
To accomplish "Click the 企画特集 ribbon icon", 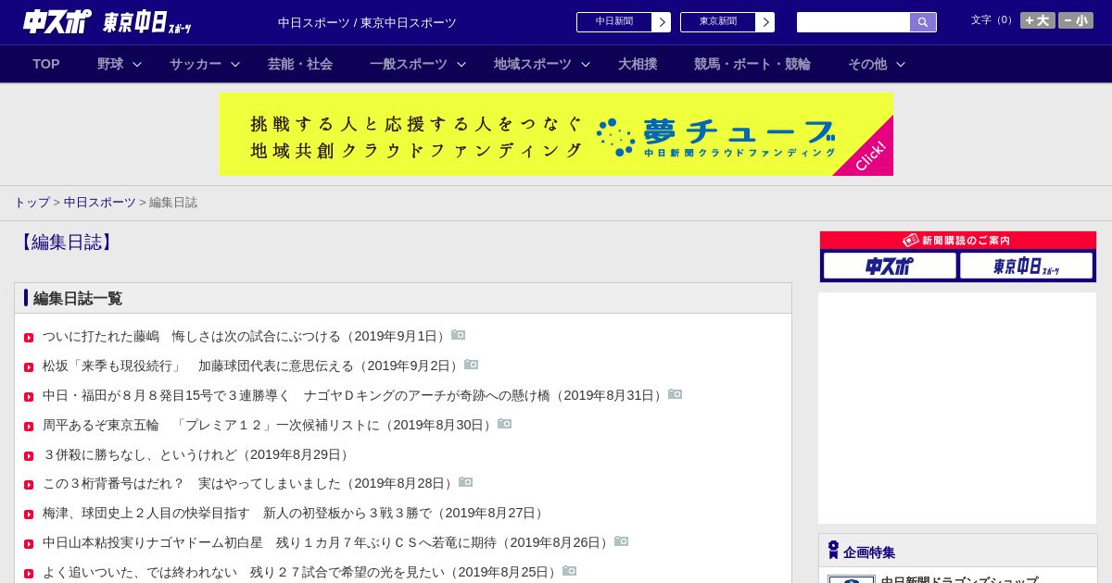I will 833,551.
